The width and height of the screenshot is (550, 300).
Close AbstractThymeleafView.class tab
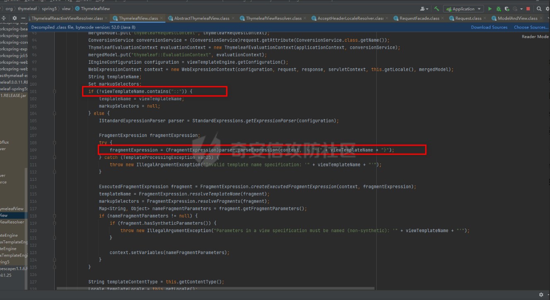[233, 18]
